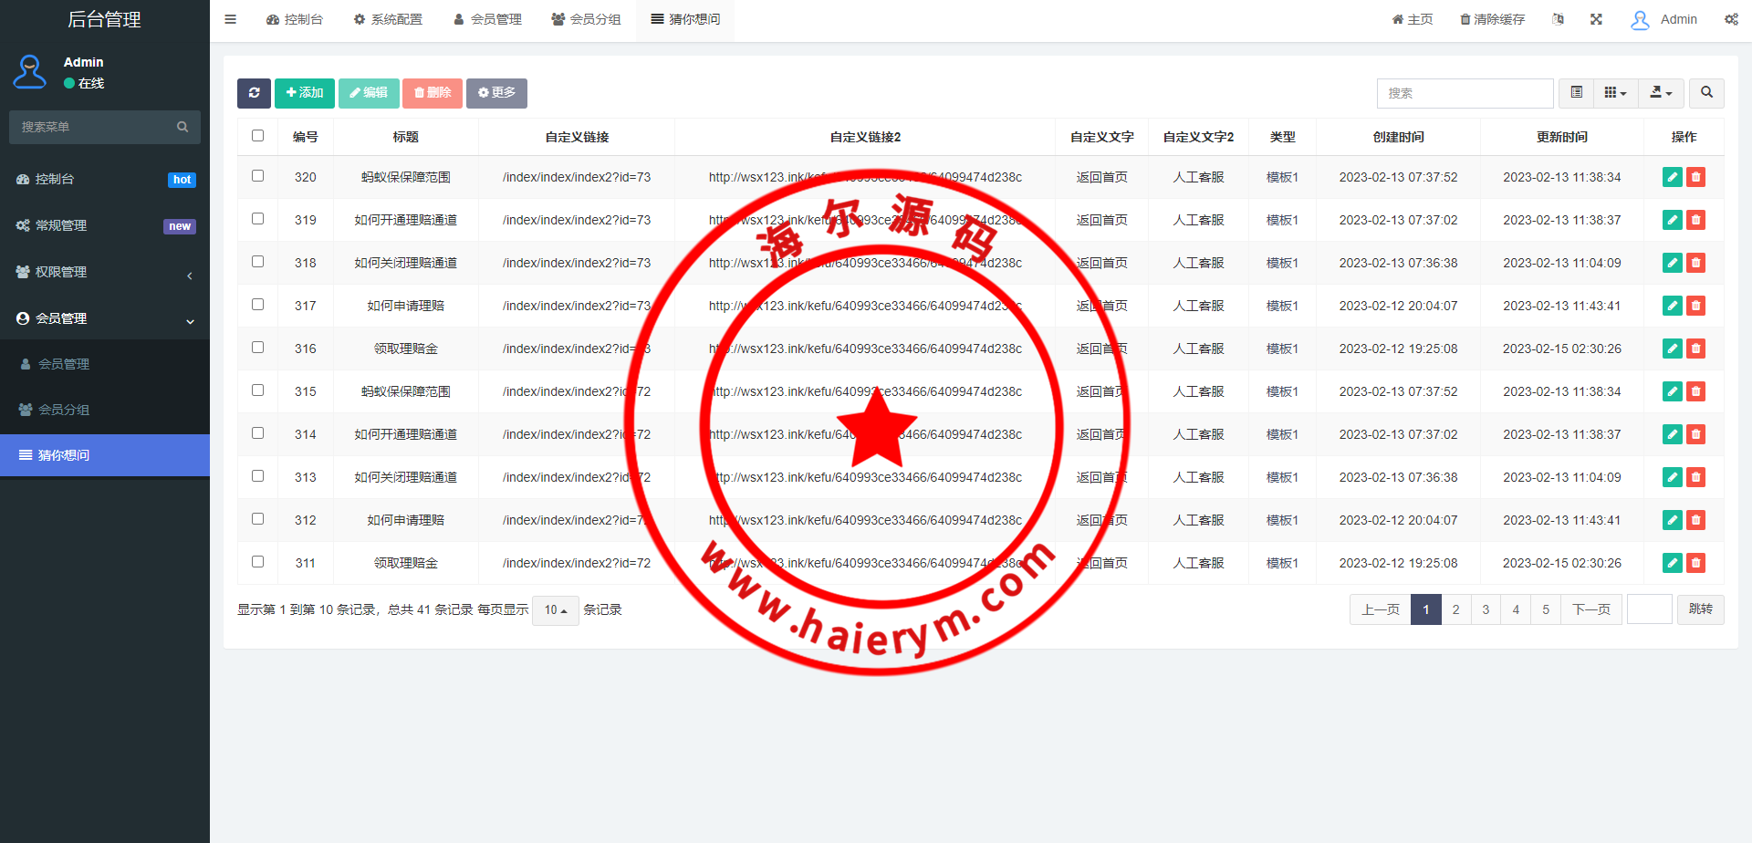Open the columns display dropdown
Image resolution: width=1752 pixels, height=843 pixels.
click(x=1615, y=93)
